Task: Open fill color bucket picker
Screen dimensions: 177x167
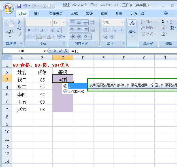Action: coord(40,37)
